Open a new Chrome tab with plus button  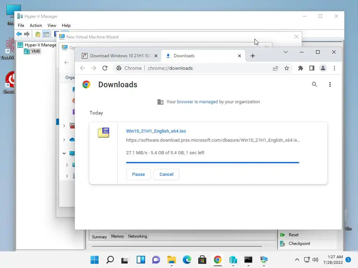(252, 56)
